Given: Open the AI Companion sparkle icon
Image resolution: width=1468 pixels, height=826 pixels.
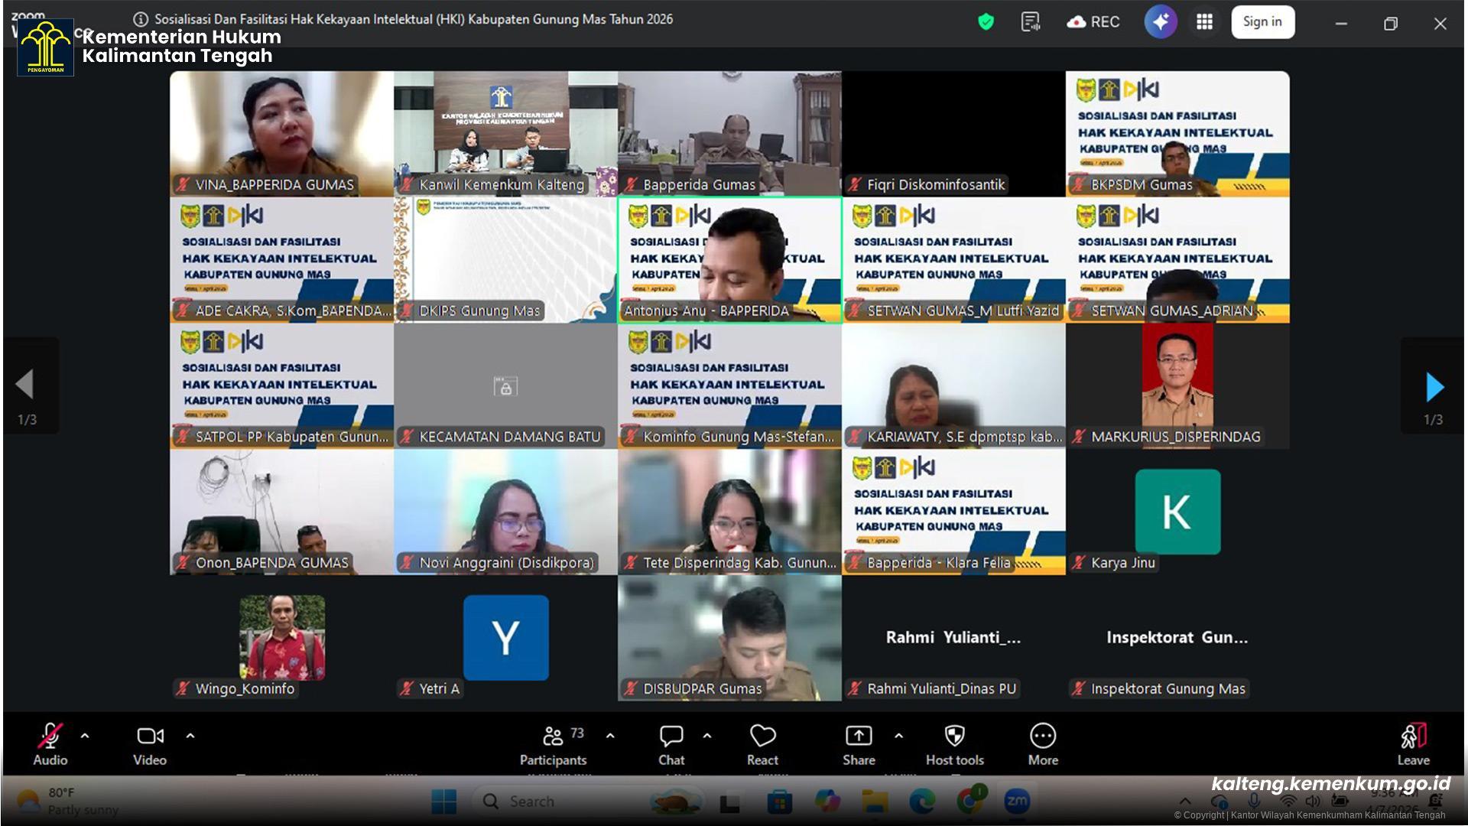Looking at the screenshot, I should 1160,22.
